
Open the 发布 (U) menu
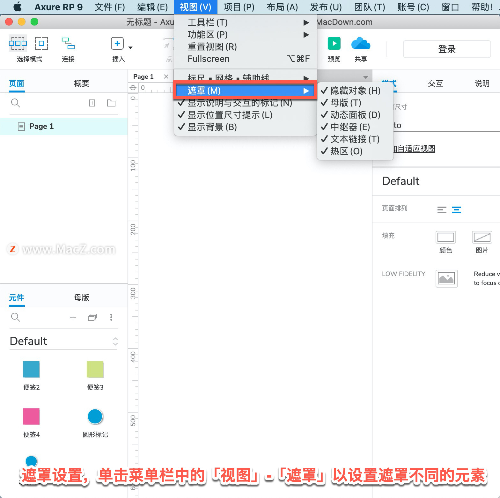tap(326, 7)
